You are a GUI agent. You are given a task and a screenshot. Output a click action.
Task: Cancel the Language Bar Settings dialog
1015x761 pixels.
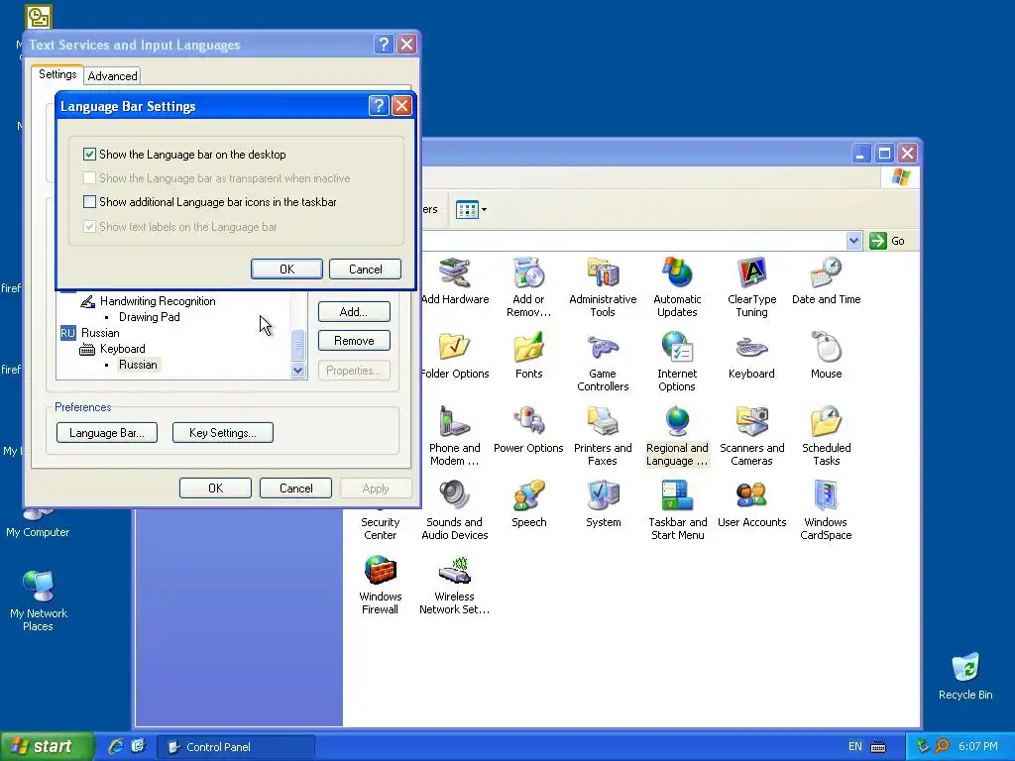(365, 270)
